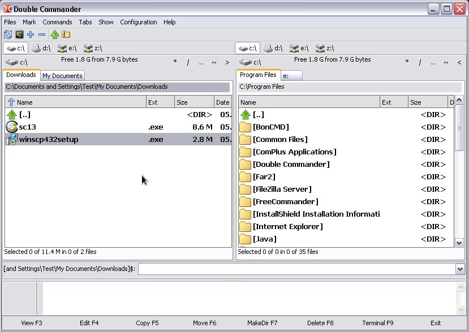Sort left panel by Name column header
Screen dimensions: 469x332
click(x=75, y=102)
